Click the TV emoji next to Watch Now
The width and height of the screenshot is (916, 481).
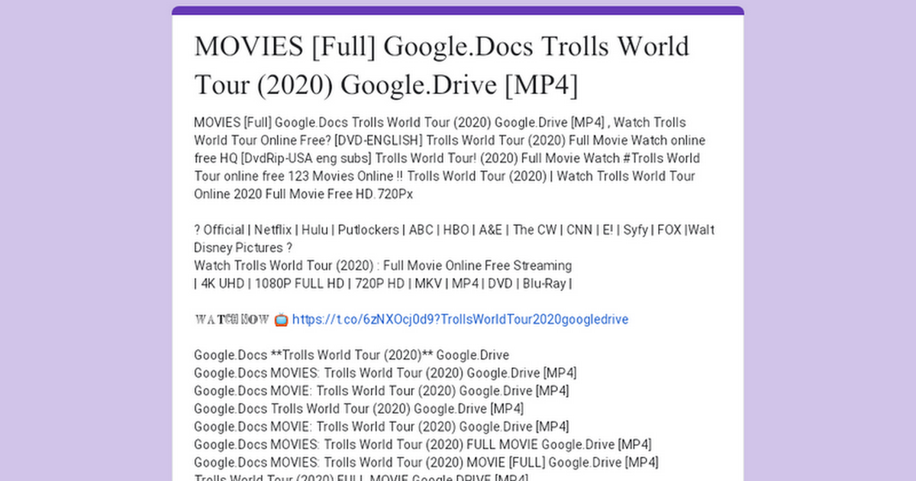[281, 319]
